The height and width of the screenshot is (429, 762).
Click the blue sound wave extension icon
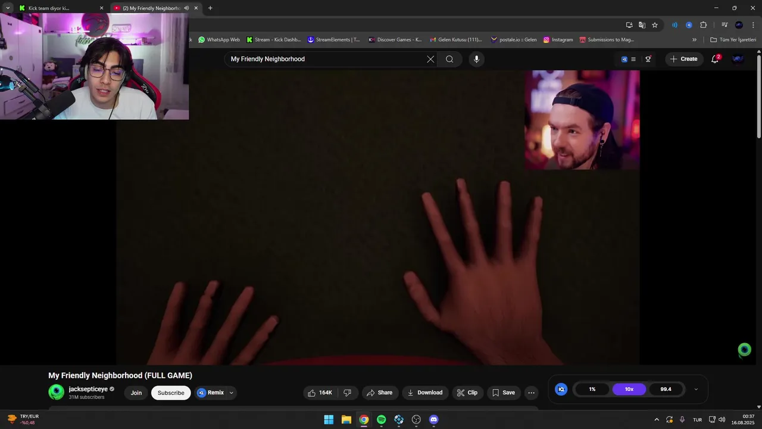pos(674,25)
